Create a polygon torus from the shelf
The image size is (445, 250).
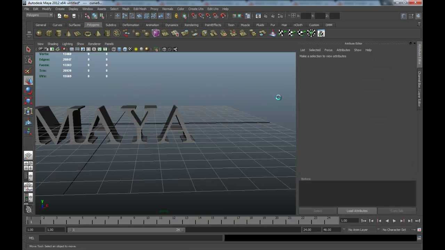point(88,33)
